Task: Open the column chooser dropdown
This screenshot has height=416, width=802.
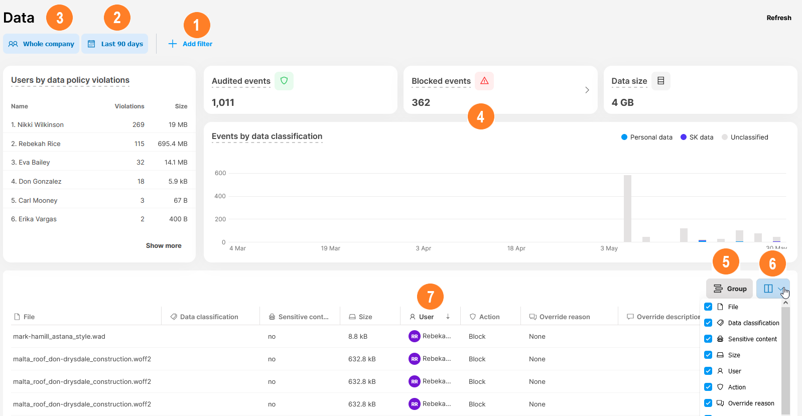Action: click(772, 289)
